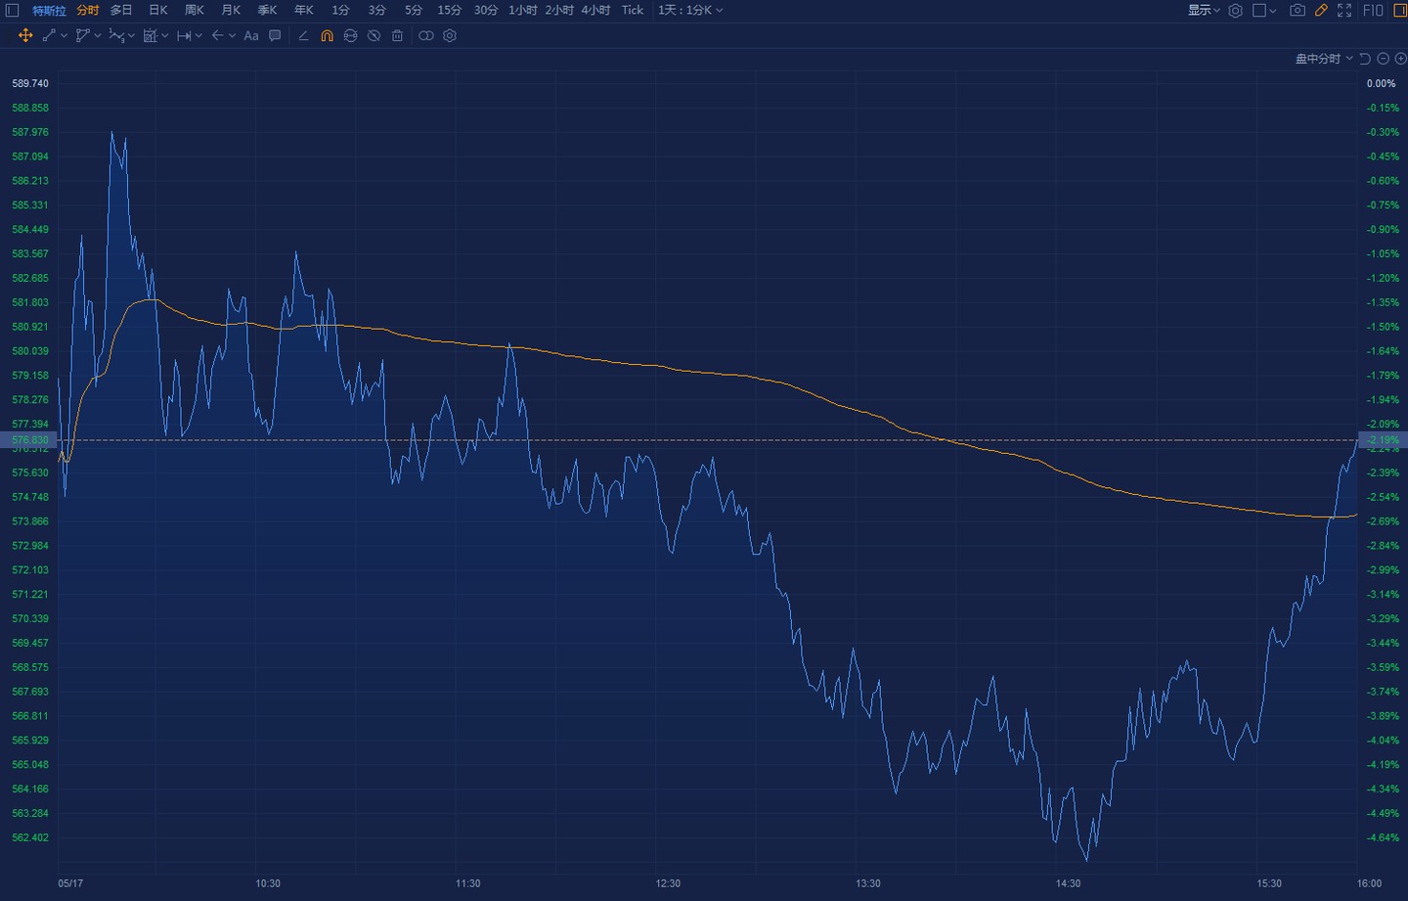Select the 3分 three-minute period
The image size is (1408, 901).
point(377,11)
